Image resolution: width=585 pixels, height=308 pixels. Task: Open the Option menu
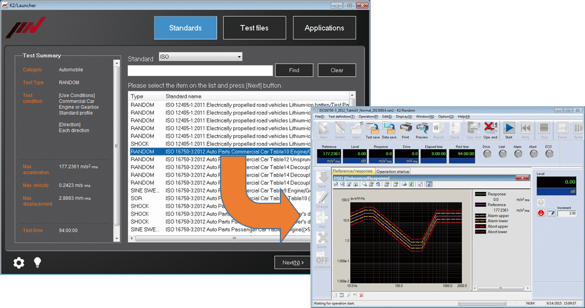(446, 116)
